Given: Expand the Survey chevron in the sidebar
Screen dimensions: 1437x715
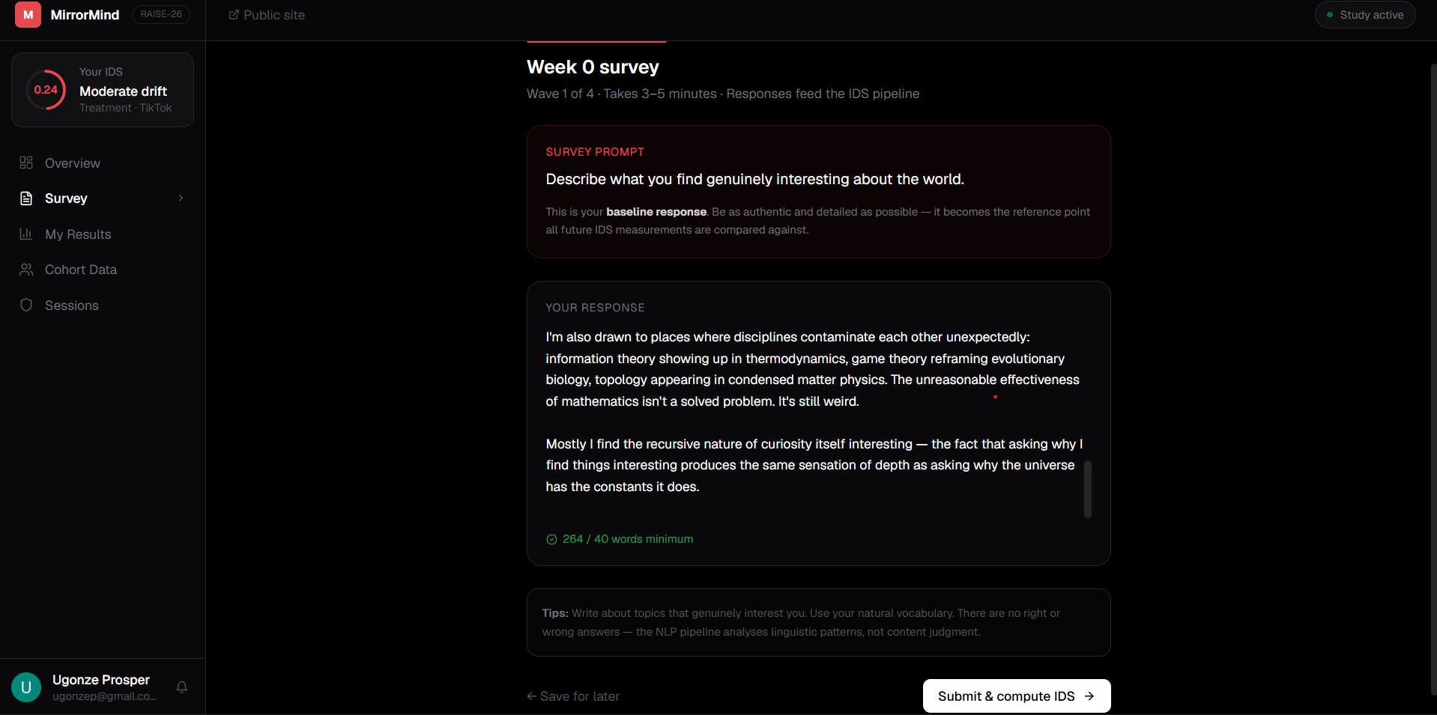Looking at the screenshot, I should click(x=181, y=198).
